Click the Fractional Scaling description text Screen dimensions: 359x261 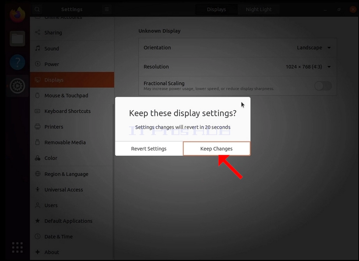click(209, 89)
